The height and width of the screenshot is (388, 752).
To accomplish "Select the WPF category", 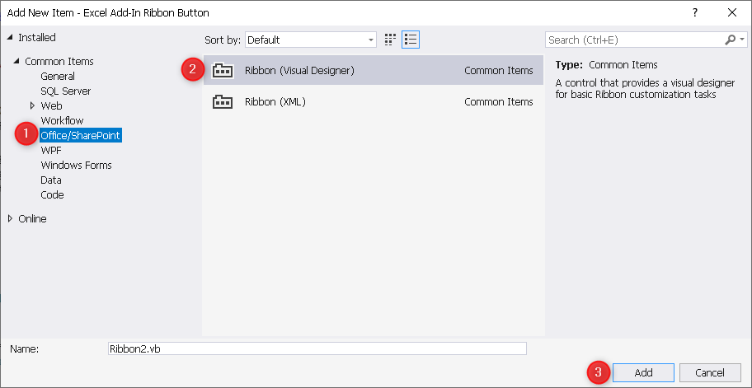I will 51,151.
